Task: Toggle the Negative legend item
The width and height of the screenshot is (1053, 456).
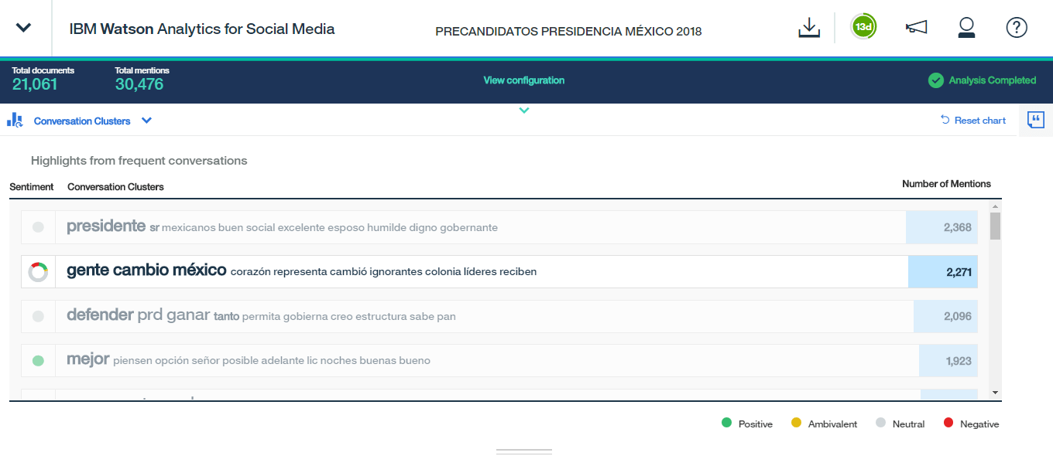Action: point(972,424)
